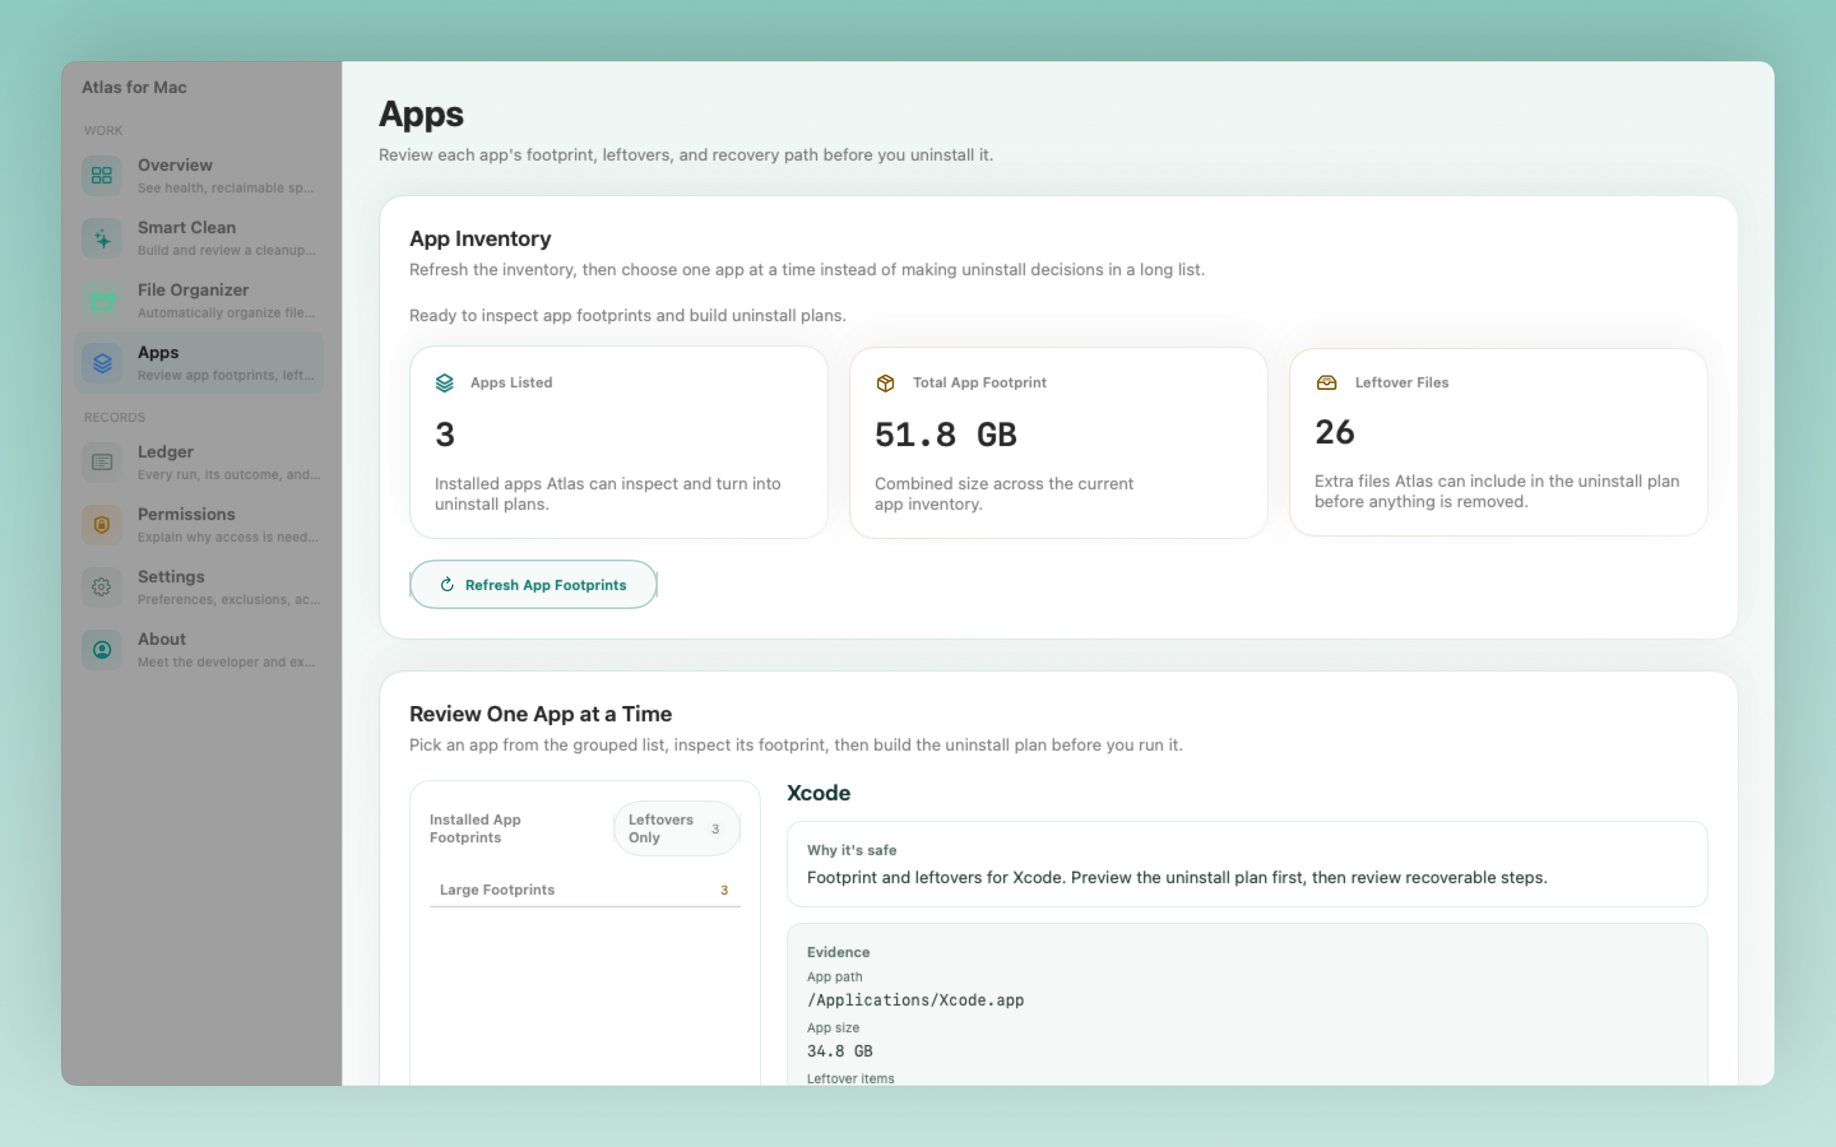Go to File Organizer
Viewport: 1836px width, 1147px height.
[199, 300]
